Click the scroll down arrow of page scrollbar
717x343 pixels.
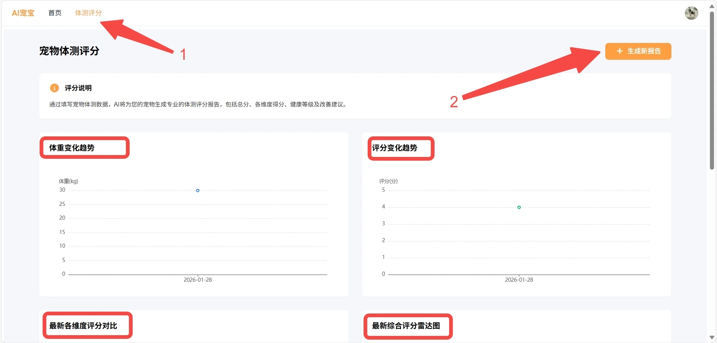click(x=712, y=337)
